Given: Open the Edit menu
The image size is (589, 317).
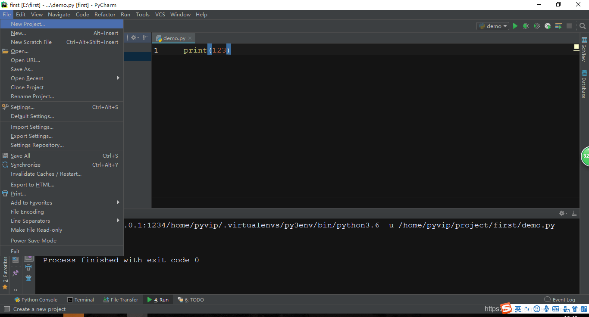Looking at the screenshot, I should point(21,14).
